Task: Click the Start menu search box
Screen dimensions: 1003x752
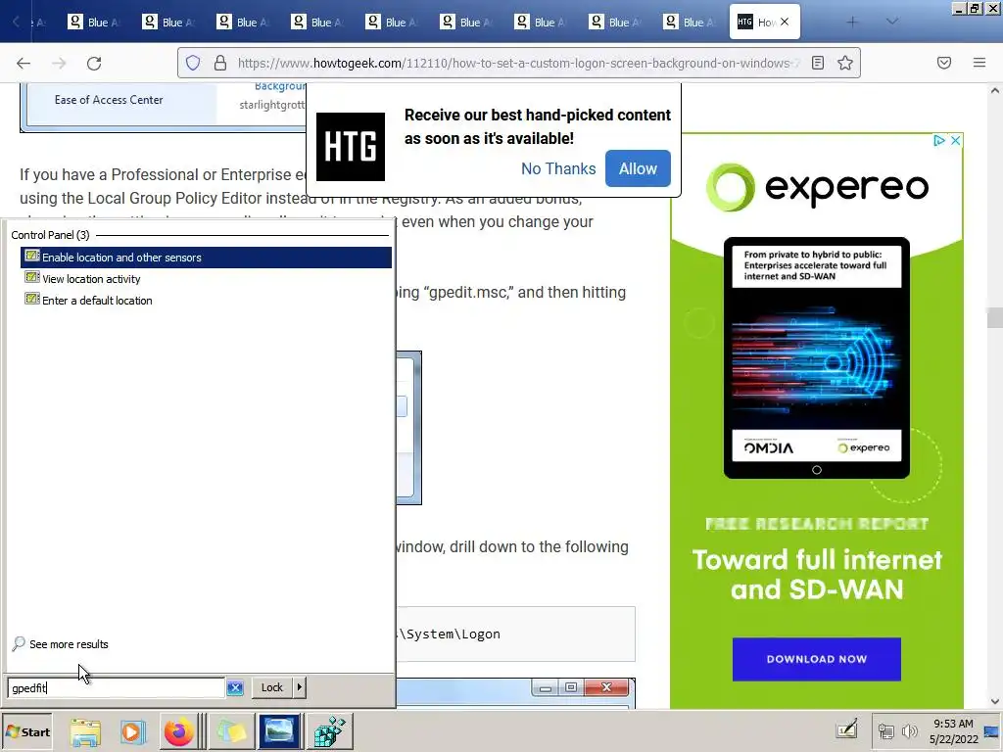Action: coord(116,687)
